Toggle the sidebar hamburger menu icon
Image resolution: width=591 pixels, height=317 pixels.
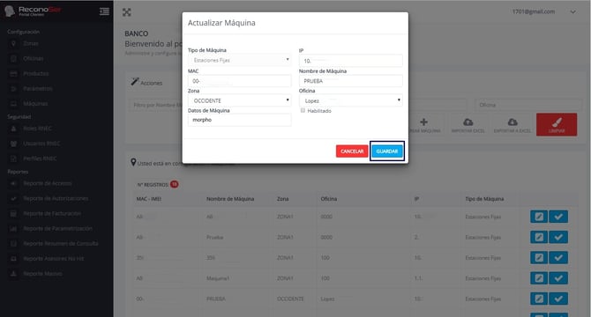[104, 11]
